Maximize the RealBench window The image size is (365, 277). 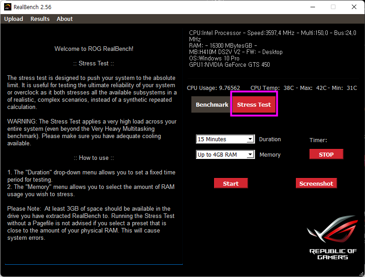pyautogui.click(x=333, y=7)
